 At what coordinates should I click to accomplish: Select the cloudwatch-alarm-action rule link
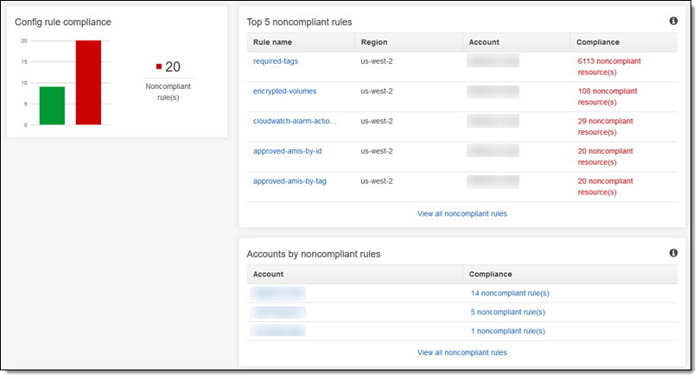(295, 121)
